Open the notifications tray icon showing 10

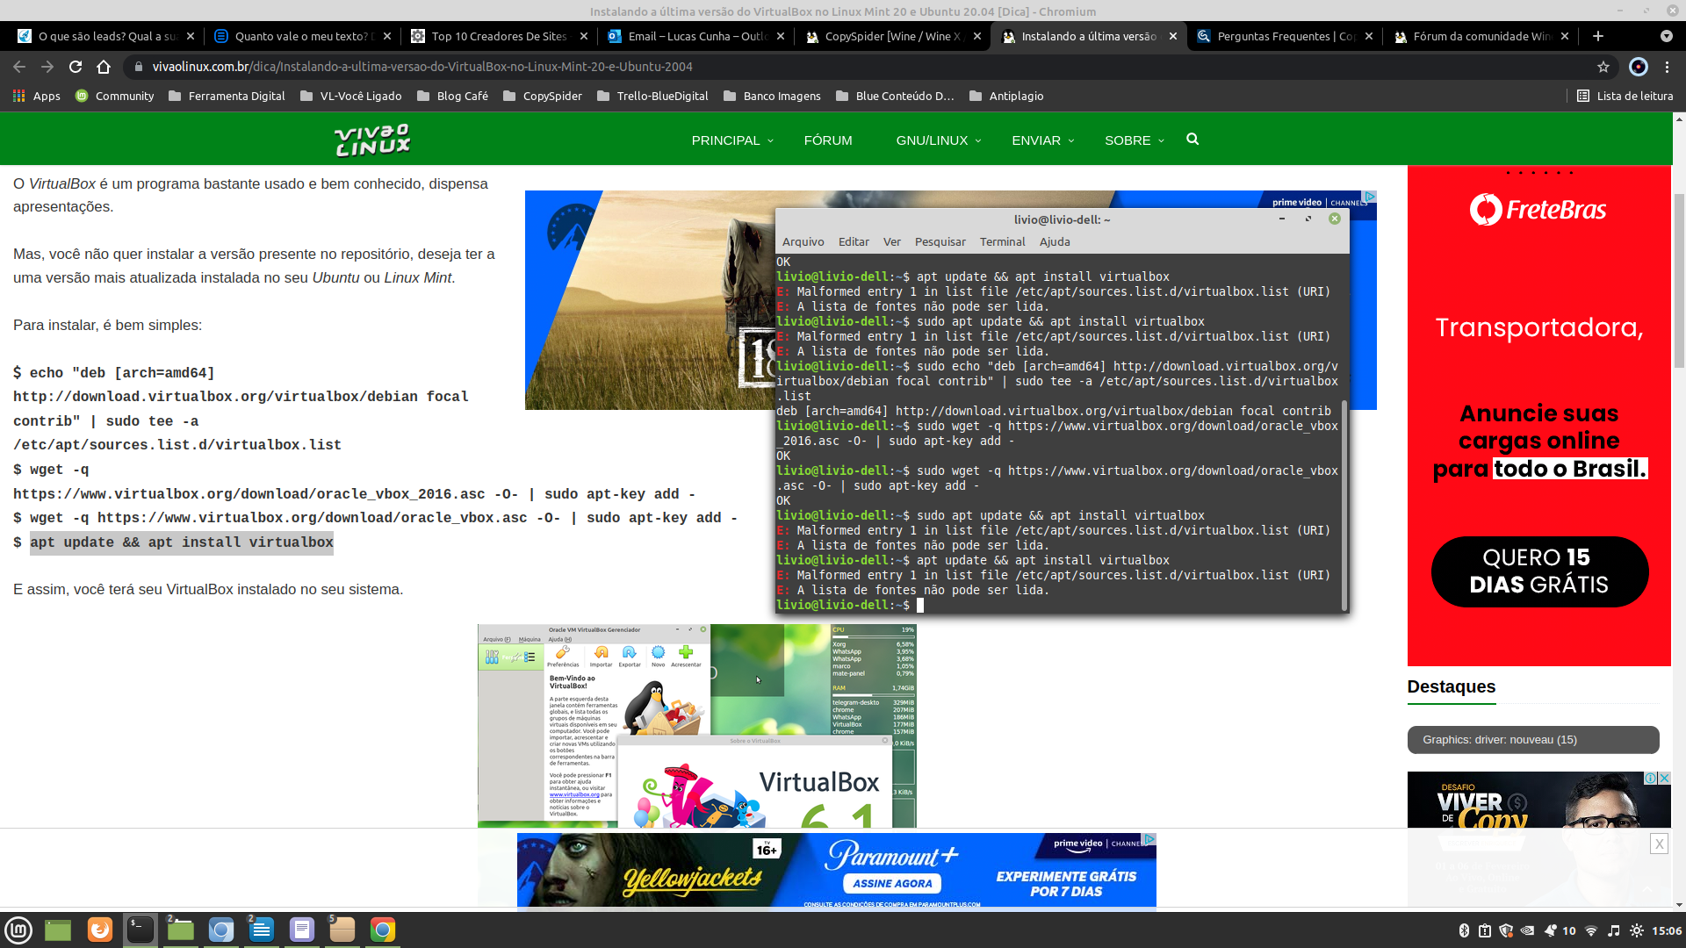pos(1560,930)
